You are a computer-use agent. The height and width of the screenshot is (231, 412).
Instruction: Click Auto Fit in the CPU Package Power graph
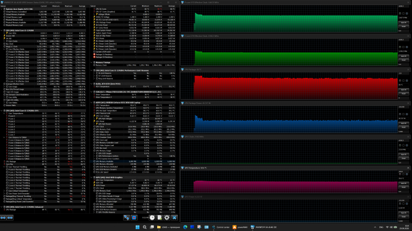tap(403, 123)
